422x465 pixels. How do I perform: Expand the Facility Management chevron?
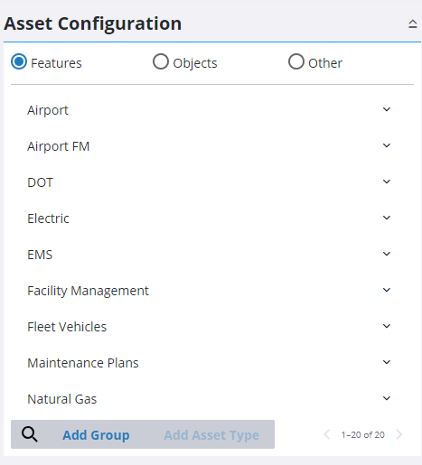[x=387, y=290]
